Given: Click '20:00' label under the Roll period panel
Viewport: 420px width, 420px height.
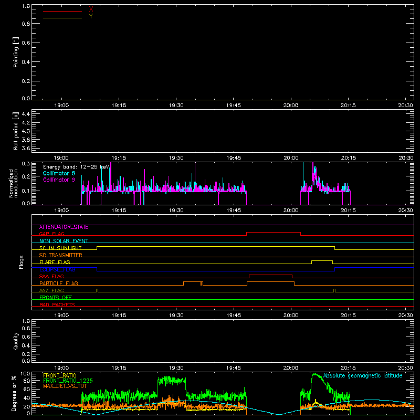Looking at the screenshot, I should click(291, 158).
